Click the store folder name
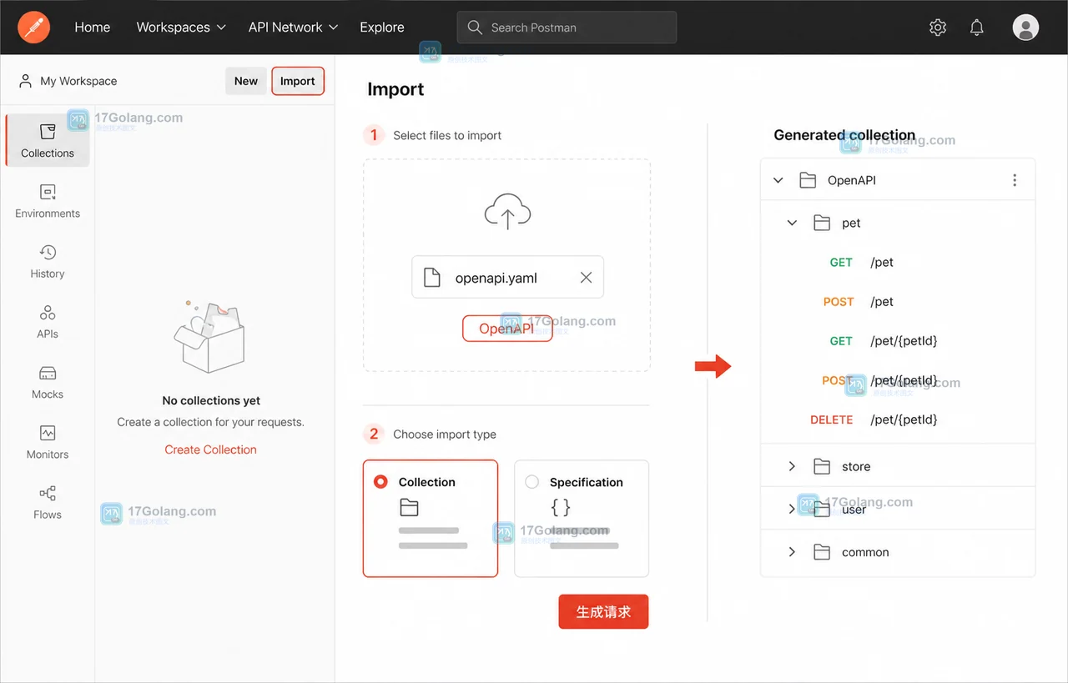Viewport: 1068px width, 683px height. [856, 466]
